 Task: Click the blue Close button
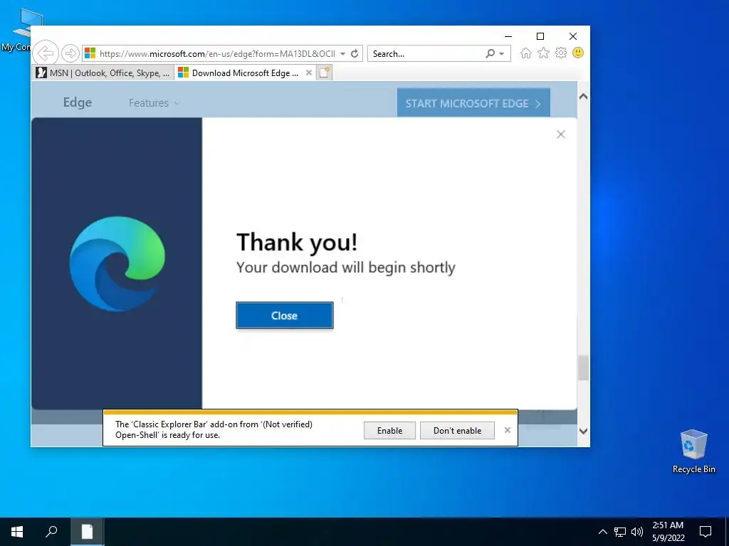point(285,315)
